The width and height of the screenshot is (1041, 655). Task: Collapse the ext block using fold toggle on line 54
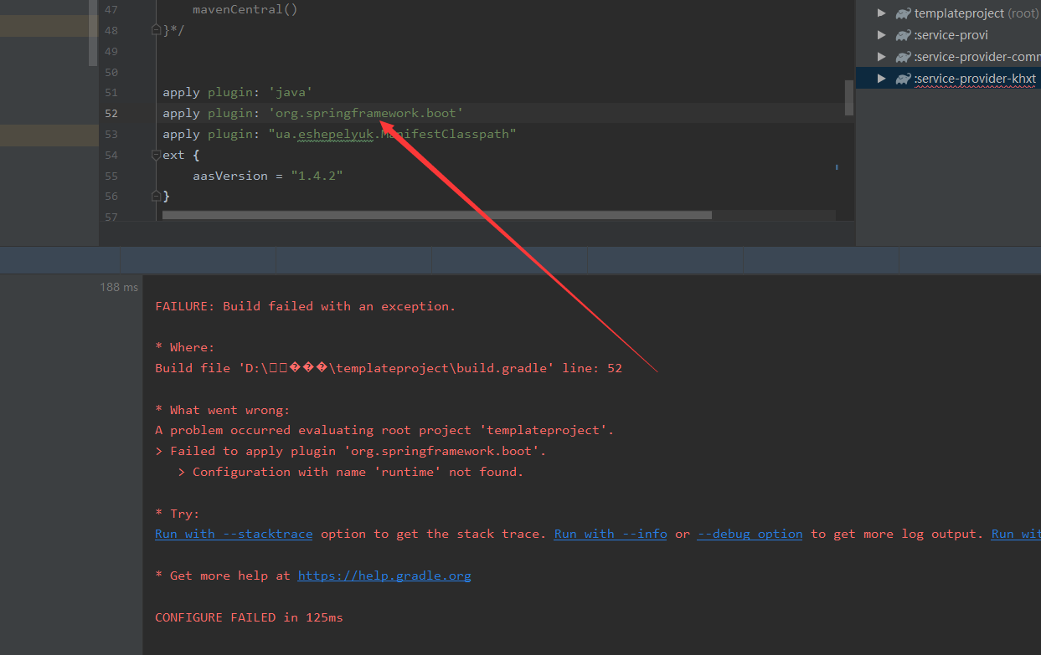coord(156,155)
